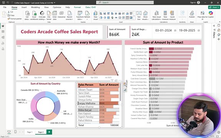221x138 pixels.
Task: Click the start date 03-01-2024 field
Action: coord(163,30)
